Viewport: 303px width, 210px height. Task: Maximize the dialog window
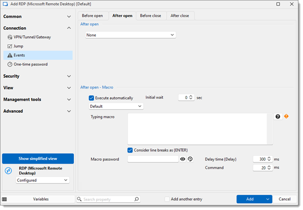(x=278, y=4)
